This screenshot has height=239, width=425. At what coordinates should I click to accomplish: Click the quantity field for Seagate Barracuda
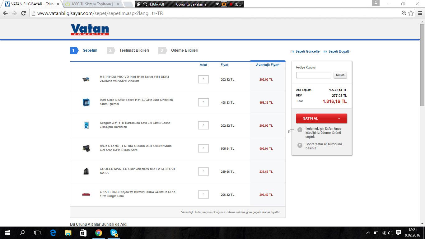[x=203, y=125]
